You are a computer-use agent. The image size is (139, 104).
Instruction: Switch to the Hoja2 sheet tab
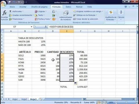[x=24, y=99]
